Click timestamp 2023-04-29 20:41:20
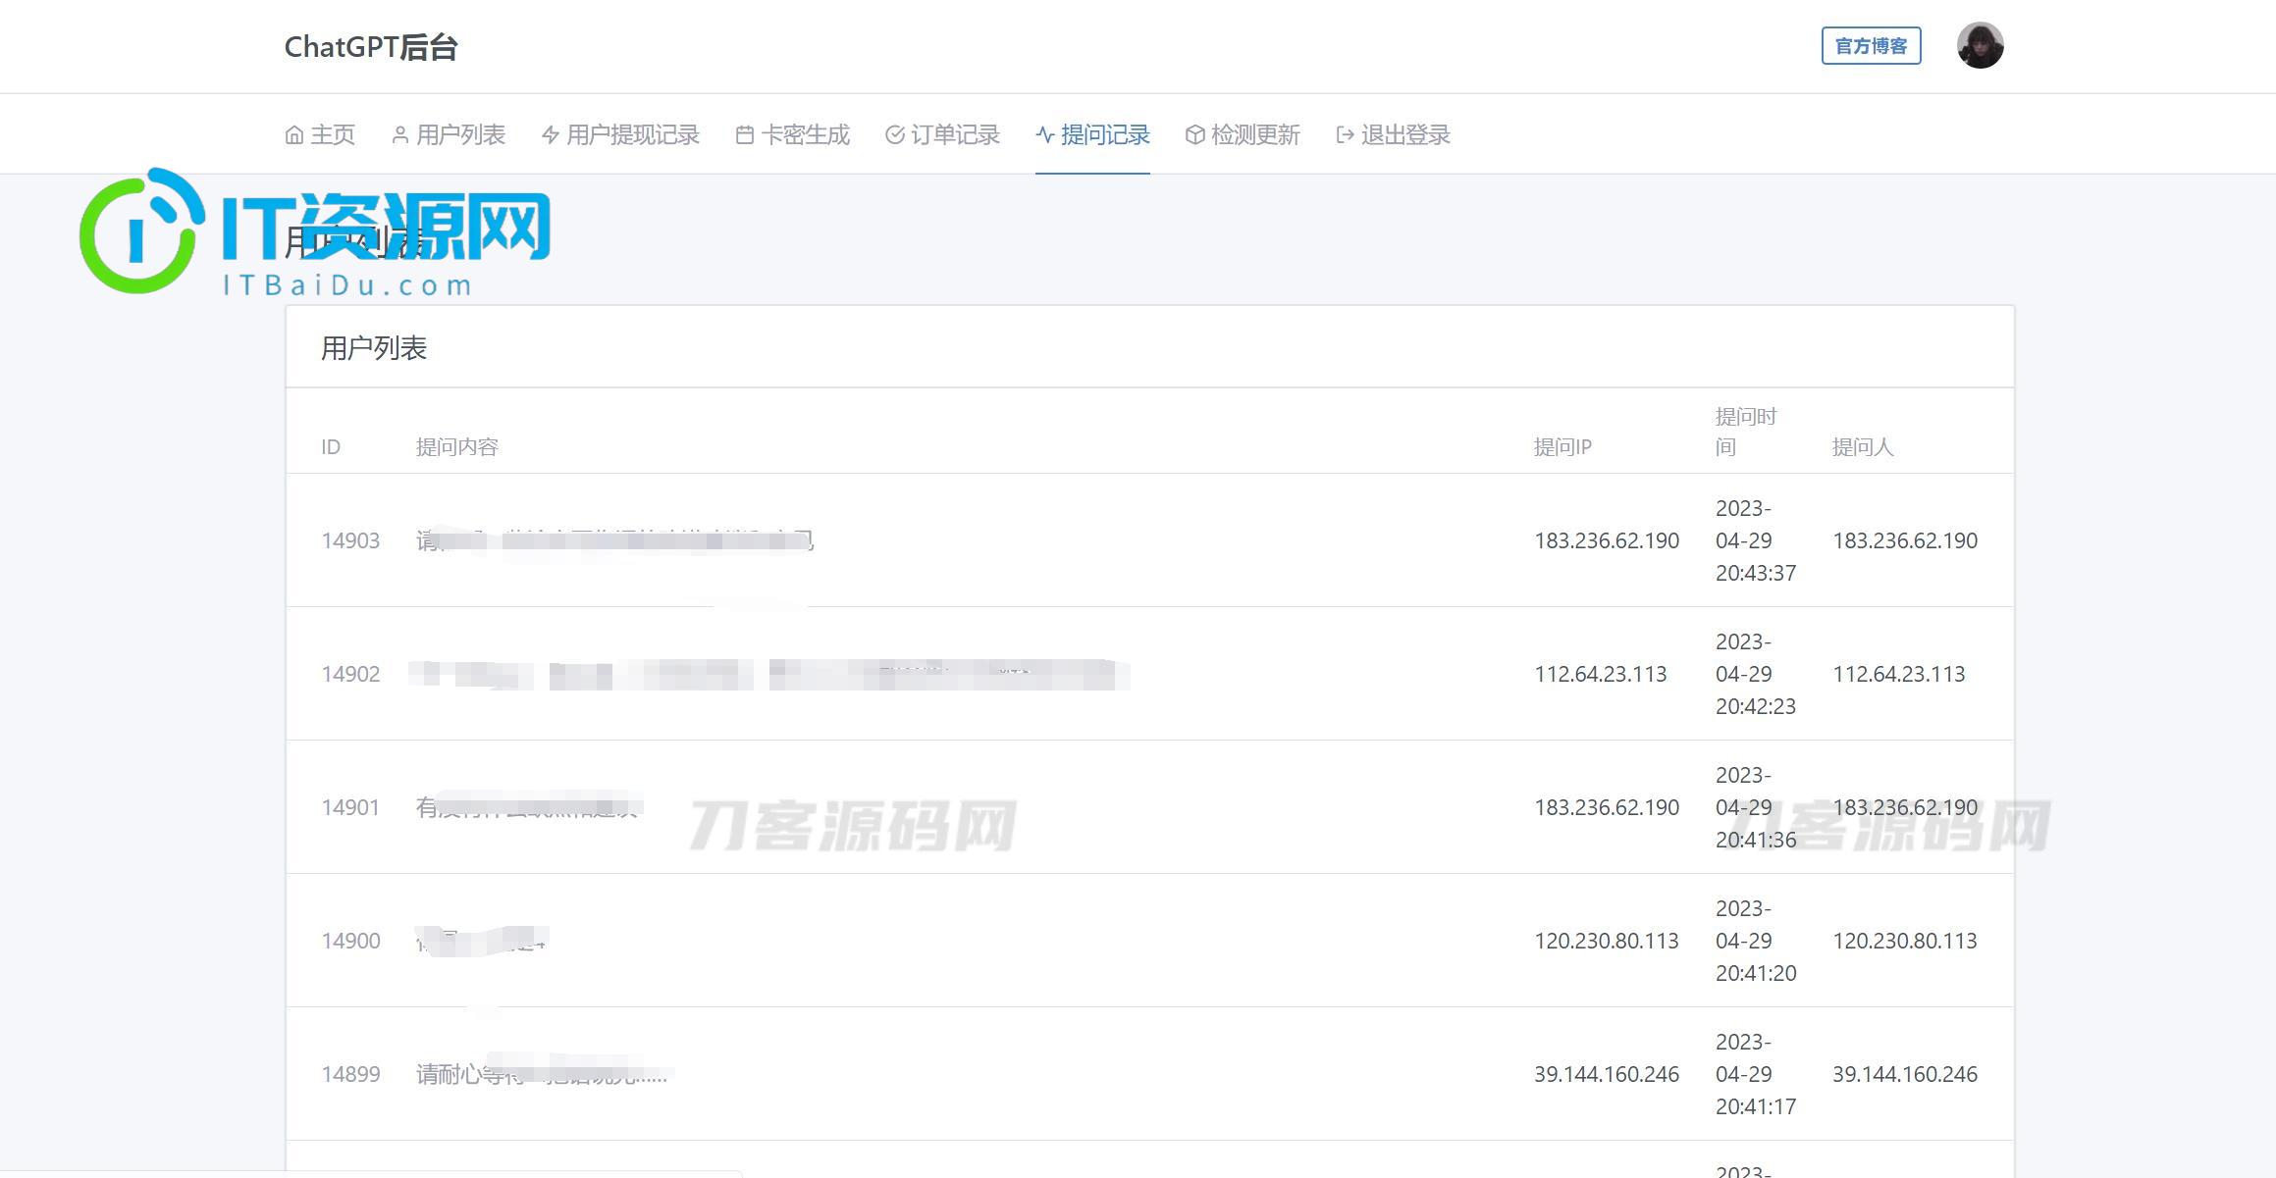2276x1178 pixels. coord(1756,941)
